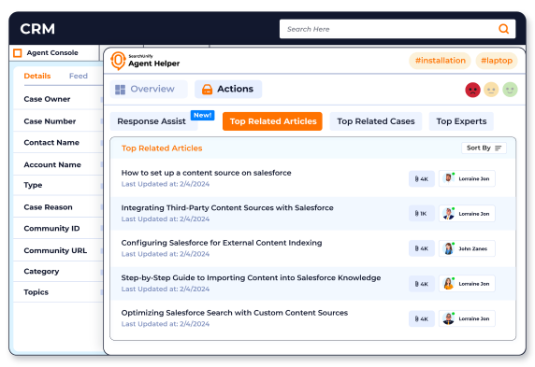This screenshot has height=367, width=535.
Task: Click the Case Reason field label
Action: (48, 207)
